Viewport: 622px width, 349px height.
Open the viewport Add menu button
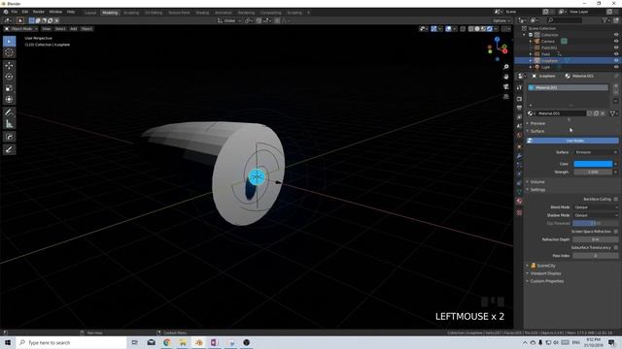(x=74, y=29)
